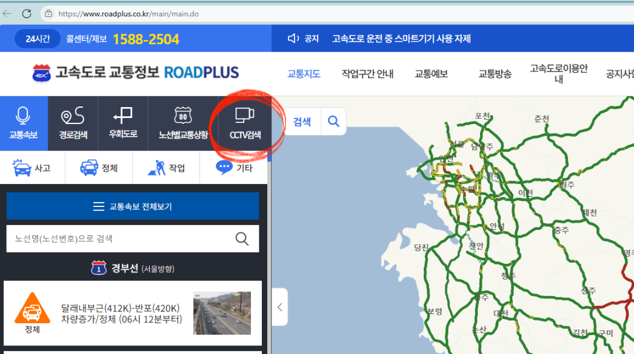Open the notice about smart device use

click(x=401, y=39)
